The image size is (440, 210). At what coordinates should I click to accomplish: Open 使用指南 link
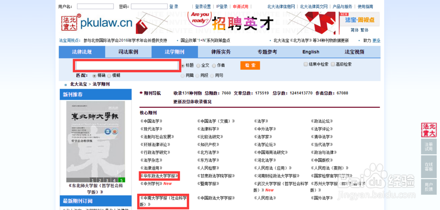(365, 7)
